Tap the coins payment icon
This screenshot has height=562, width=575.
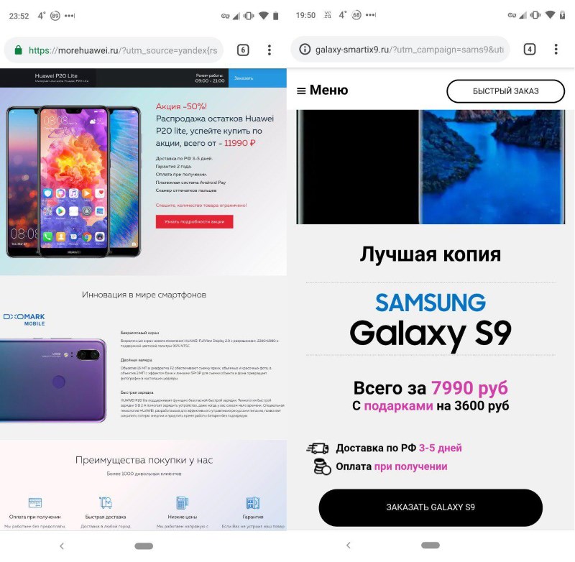(322, 466)
